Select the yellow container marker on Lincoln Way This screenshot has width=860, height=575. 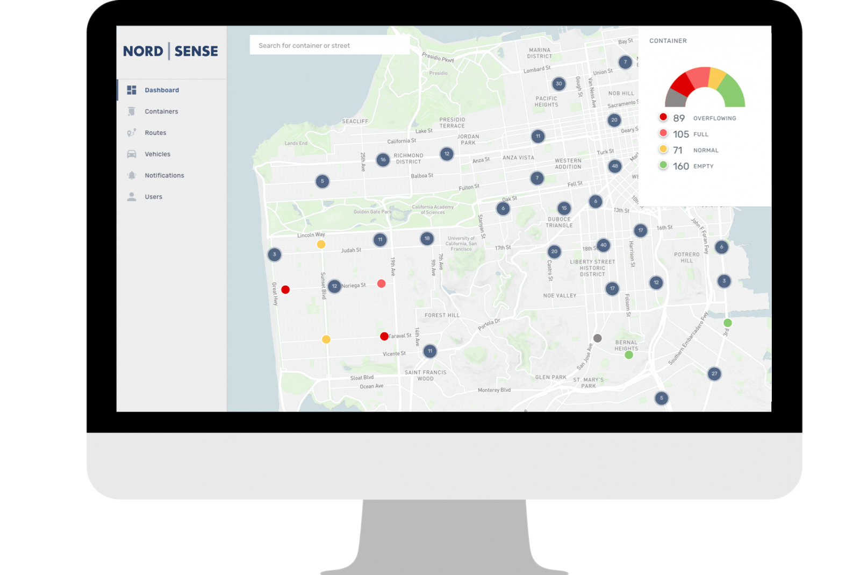[321, 244]
